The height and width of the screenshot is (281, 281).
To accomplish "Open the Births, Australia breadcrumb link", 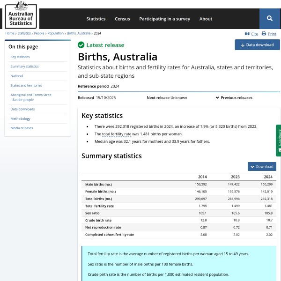I will pos(79,33).
